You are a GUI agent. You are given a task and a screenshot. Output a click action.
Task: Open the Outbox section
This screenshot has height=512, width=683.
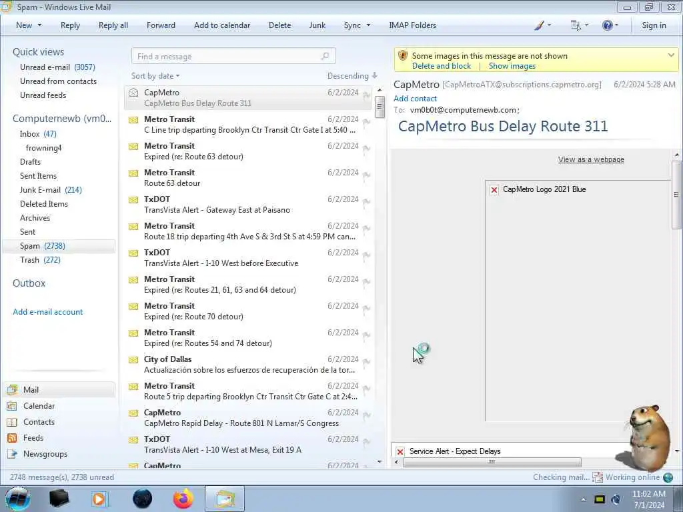pyautogui.click(x=29, y=283)
